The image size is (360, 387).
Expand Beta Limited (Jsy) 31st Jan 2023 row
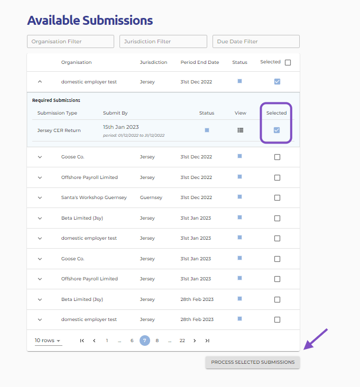pyautogui.click(x=40, y=219)
